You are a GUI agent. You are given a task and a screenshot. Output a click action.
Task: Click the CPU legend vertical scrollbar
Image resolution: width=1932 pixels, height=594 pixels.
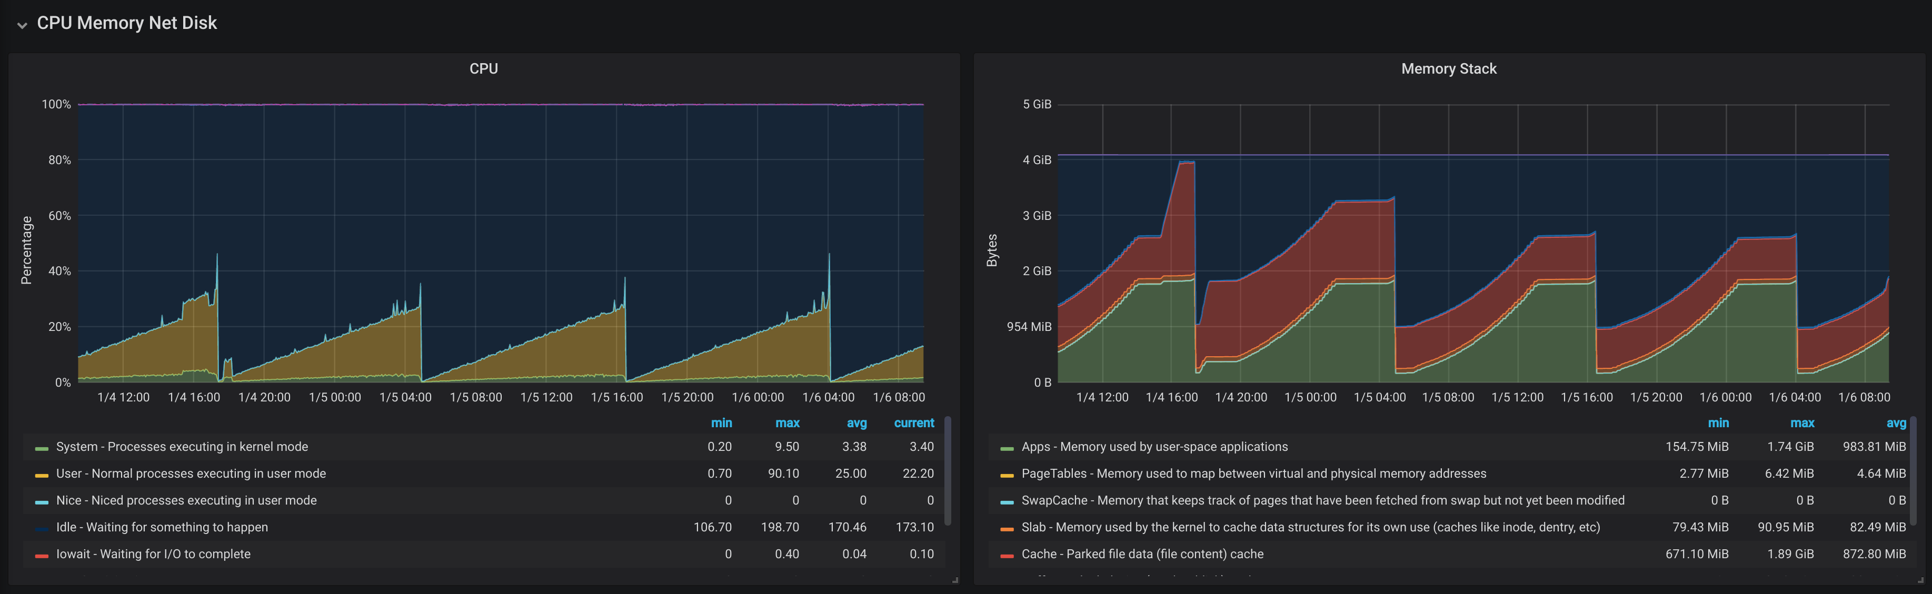(x=947, y=471)
